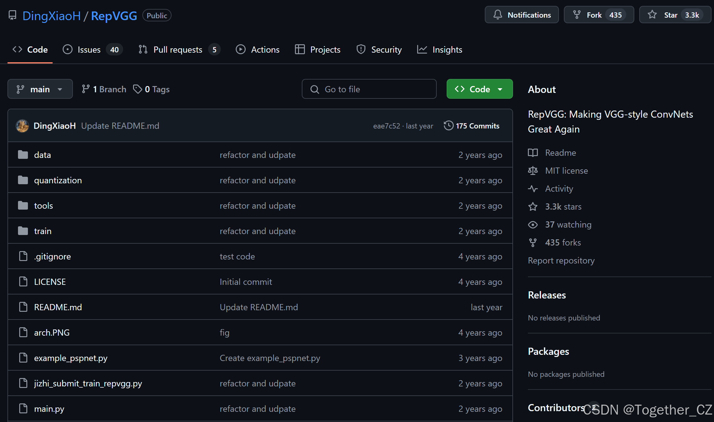Open the Activity link in About
Viewport: 714px width, 422px height.
[x=559, y=189]
